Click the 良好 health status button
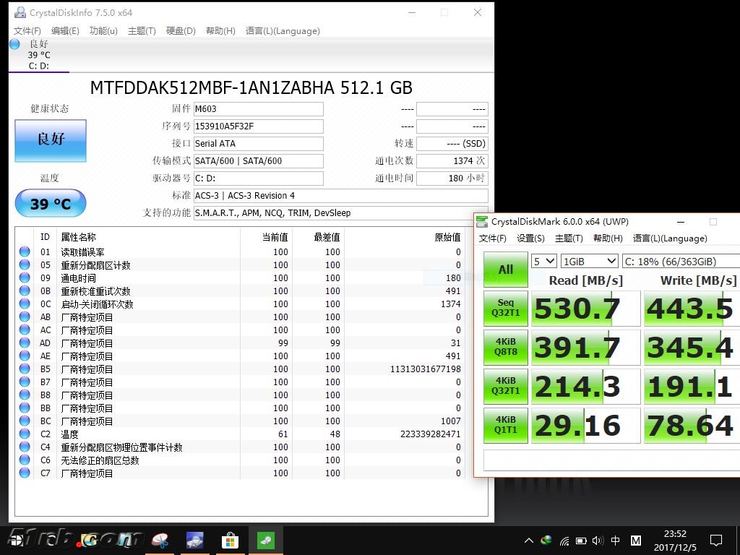The height and width of the screenshot is (555, 740). pyautogui.click(x=51, y=140)
